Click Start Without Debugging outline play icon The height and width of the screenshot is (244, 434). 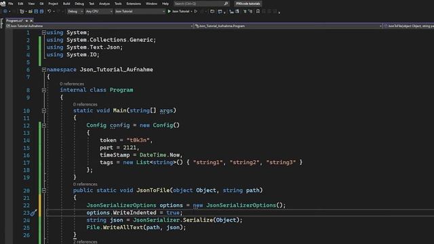[x=196, y=12]
